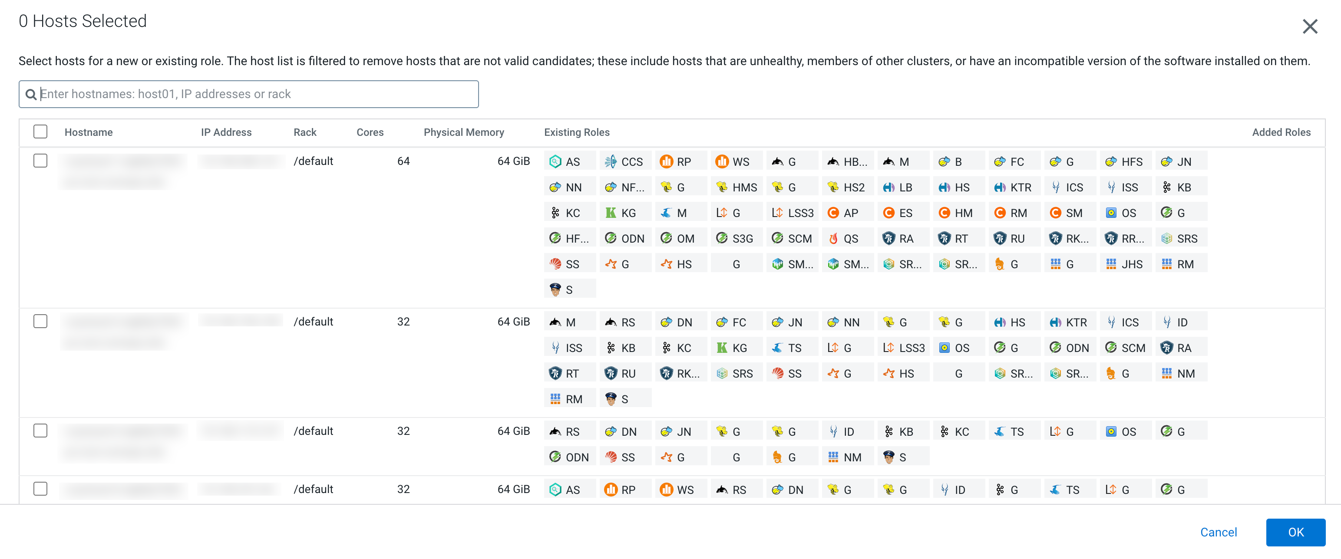Click the LB role icon

(x=888, y=187)
